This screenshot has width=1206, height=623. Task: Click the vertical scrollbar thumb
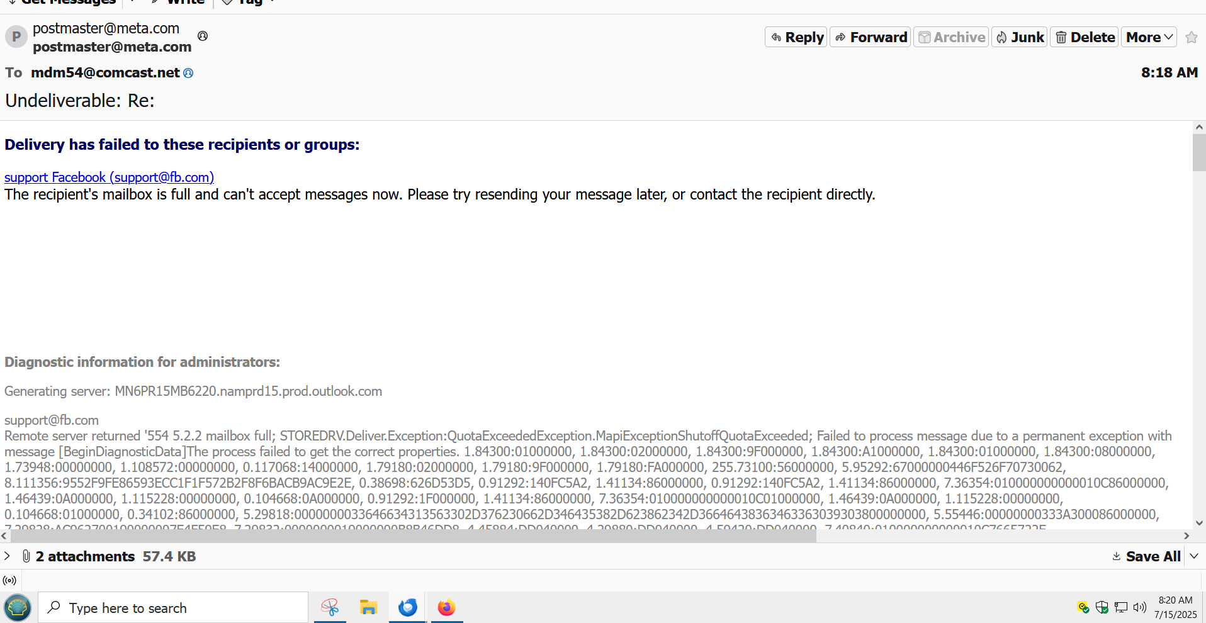tap(1199, 152)
